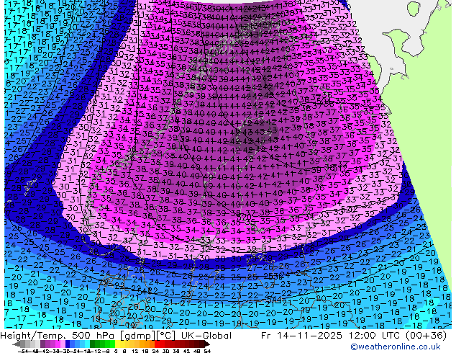Click the forecast offset '(00+36)'
This screenshot has width=456, height=353.
point(426,336)
